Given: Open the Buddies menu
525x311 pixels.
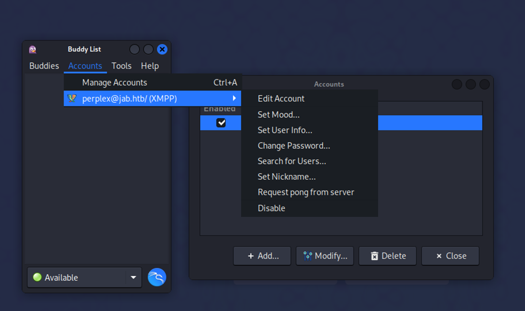Looking at the screenshot, I should point(44,66).
